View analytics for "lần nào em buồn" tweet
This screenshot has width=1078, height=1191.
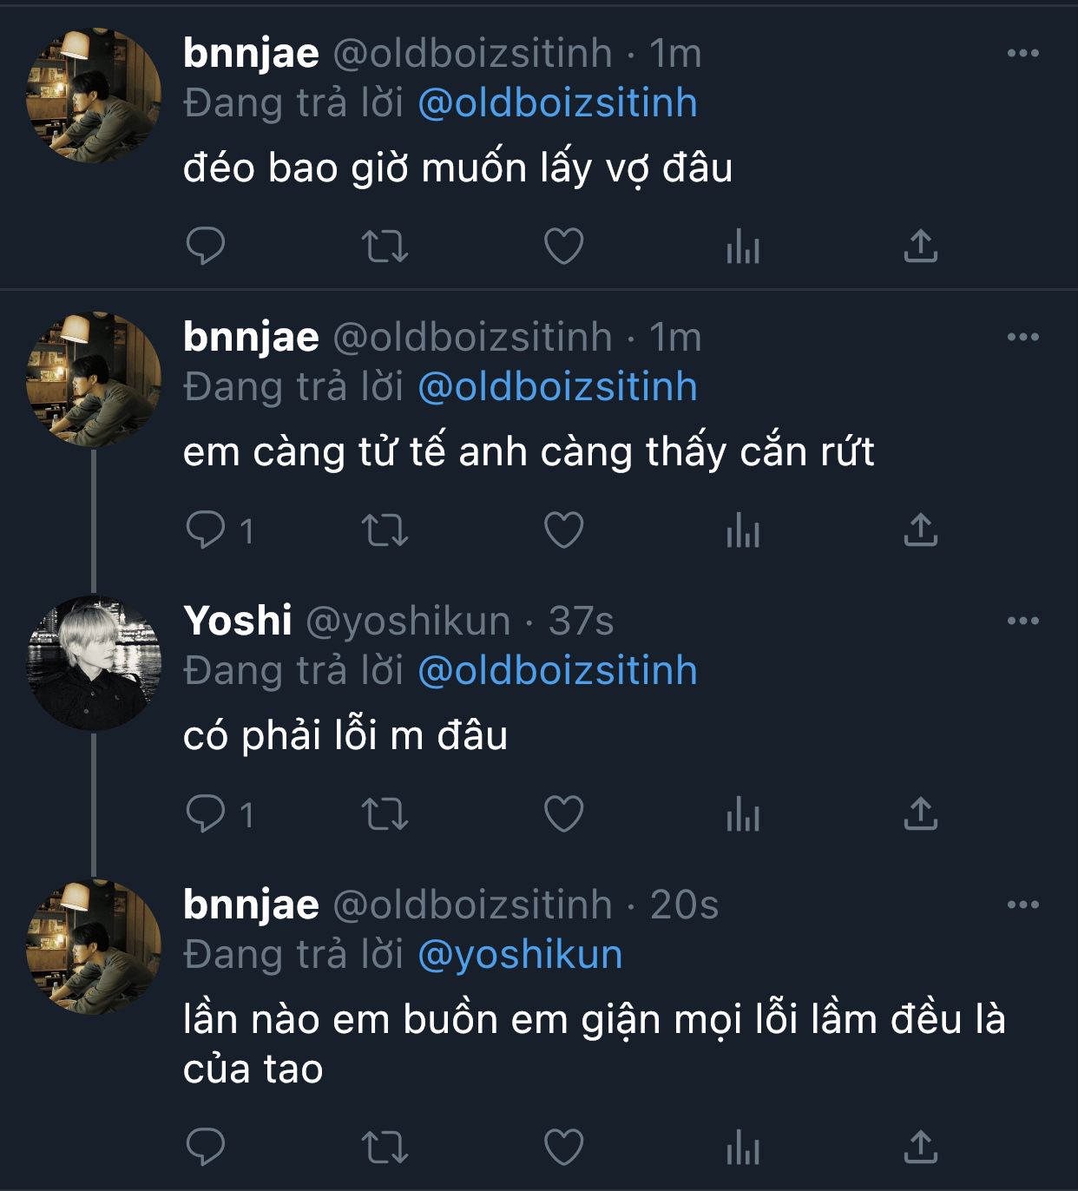743,1148
